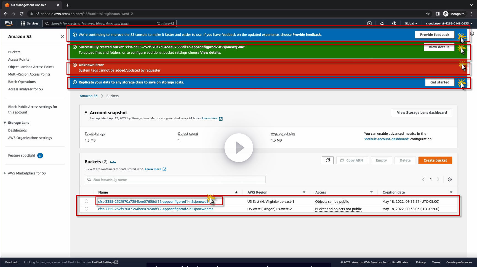
Task: Open Access Points in the side navigation
Action: pyautogui.click(x=19, y=60)
